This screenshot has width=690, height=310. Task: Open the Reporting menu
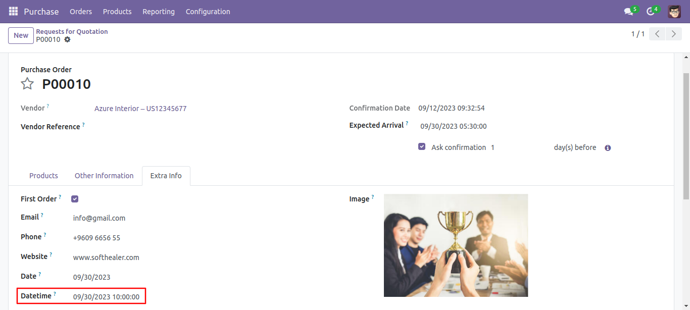coord(159,11)
